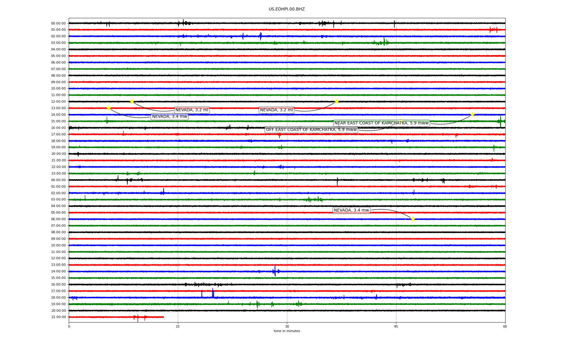Click the 60 tick label on the x-axis
Image resolution: width=574 pixels, height=358 pixels.
(505, 326)
